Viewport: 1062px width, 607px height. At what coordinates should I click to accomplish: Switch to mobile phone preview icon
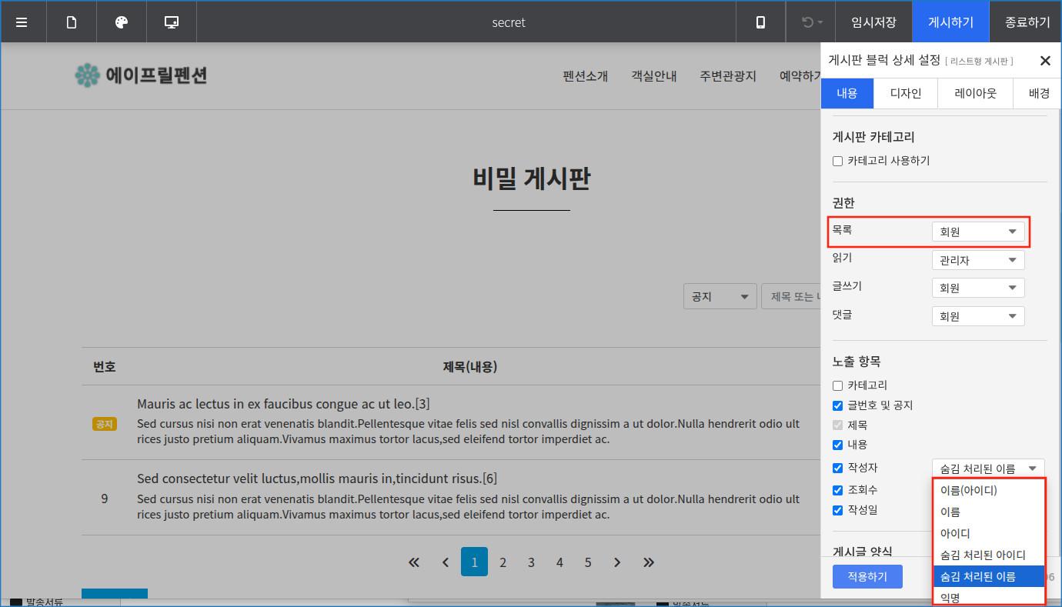point(760,22)
